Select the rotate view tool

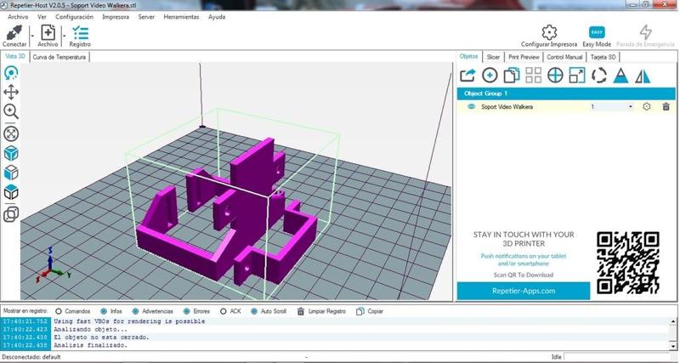11,74
